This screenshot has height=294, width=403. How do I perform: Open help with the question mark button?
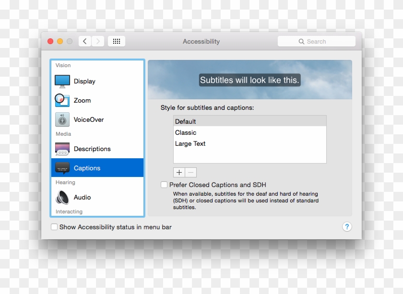347,227
